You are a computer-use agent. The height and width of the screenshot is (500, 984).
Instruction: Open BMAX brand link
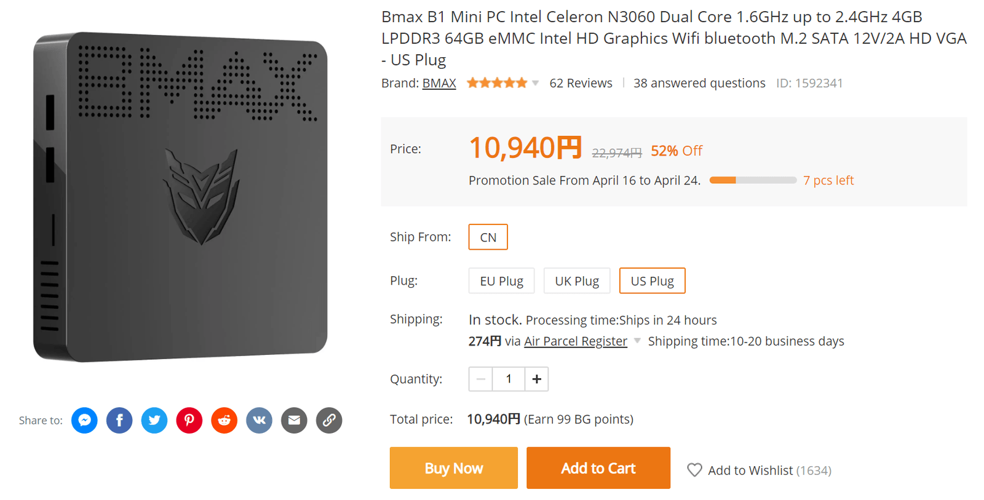click(x=439, y=83)
